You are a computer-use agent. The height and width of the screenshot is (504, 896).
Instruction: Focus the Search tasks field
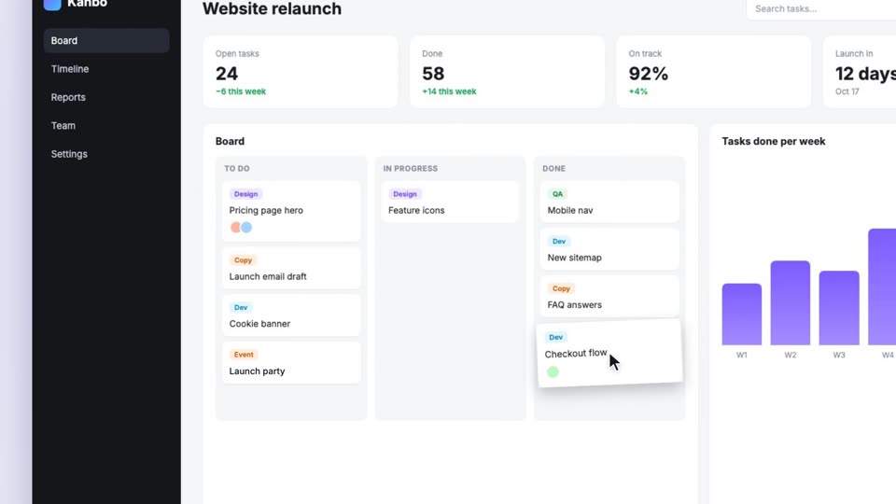[821, 9]
